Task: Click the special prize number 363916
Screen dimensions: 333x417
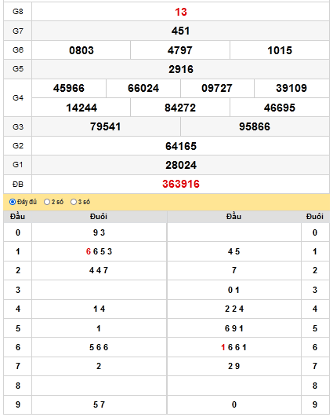Action: coord(181,184)
